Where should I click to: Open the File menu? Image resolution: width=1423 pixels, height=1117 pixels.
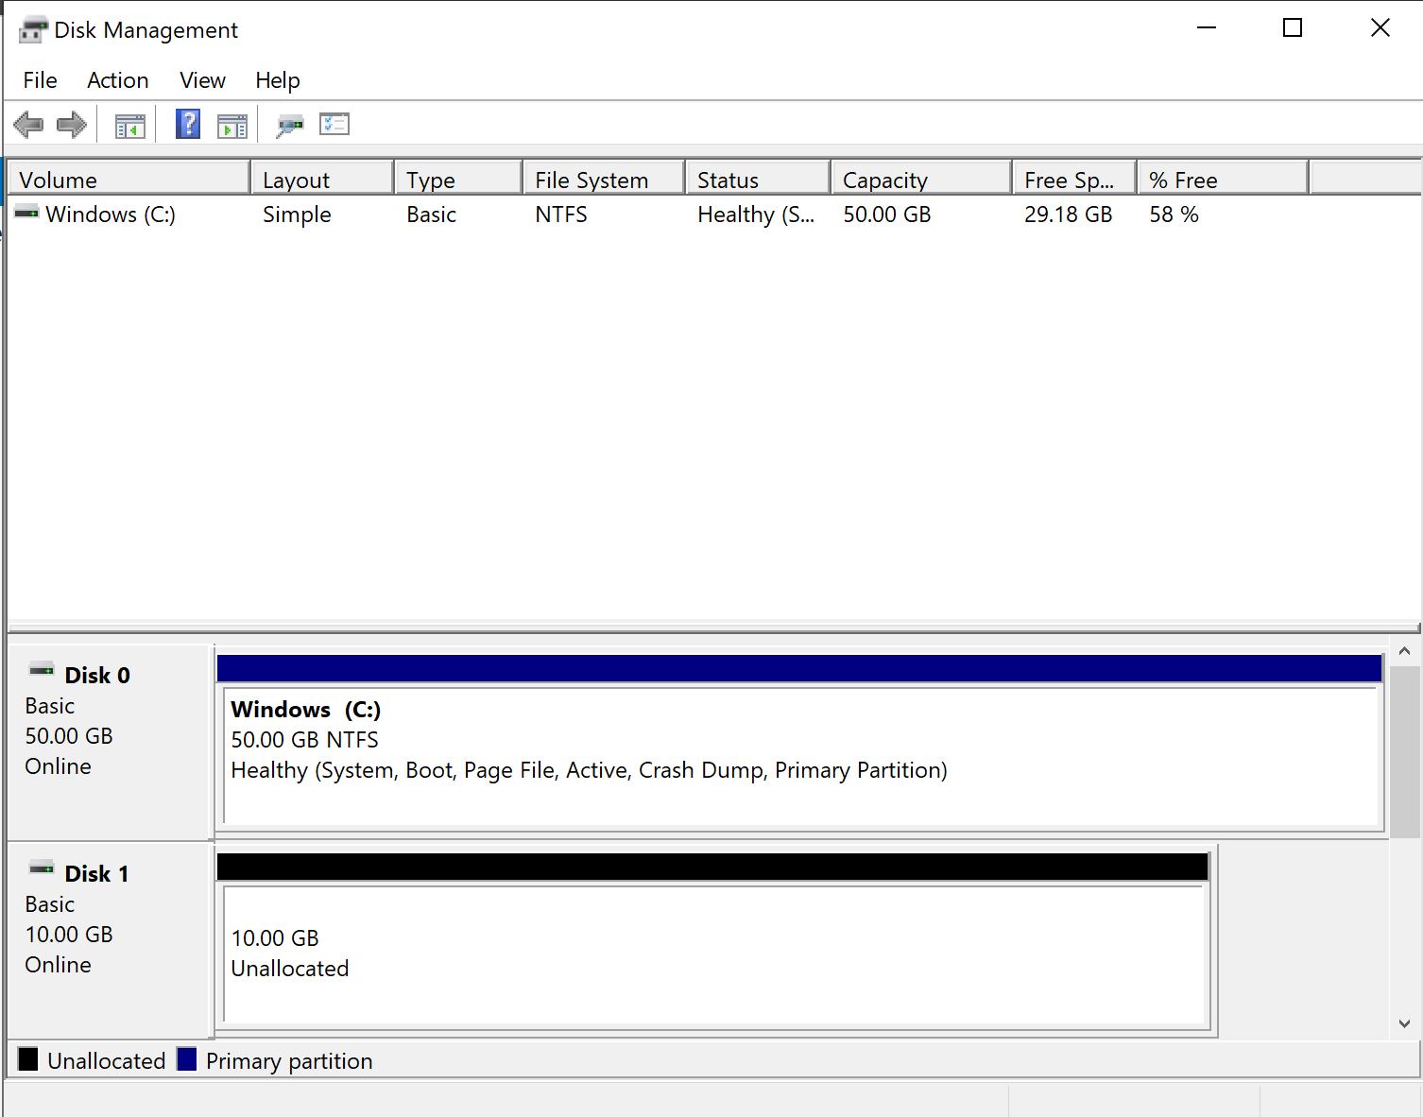40,80
